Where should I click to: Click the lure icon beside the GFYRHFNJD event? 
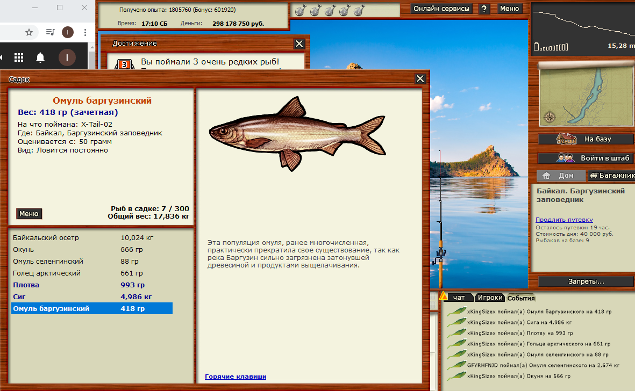click(456, 365)
